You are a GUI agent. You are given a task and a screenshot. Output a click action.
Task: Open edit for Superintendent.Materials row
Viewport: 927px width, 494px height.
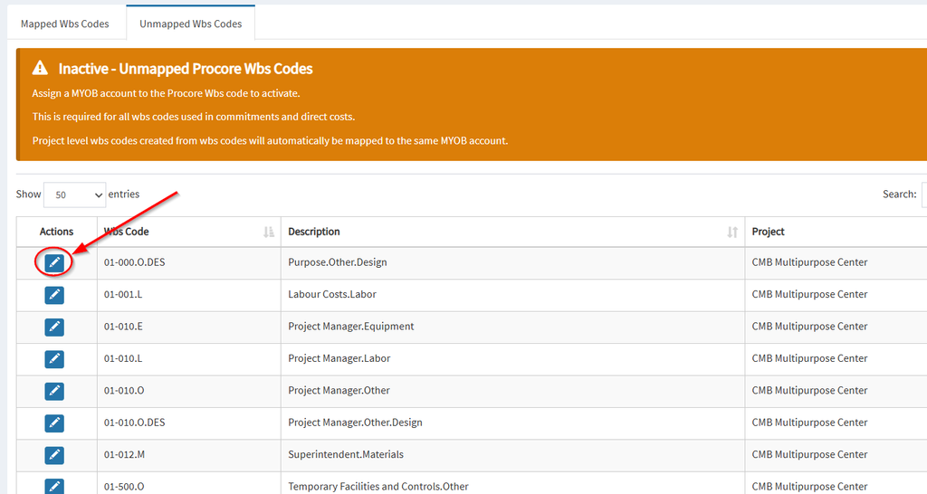[x=54, y=455]
